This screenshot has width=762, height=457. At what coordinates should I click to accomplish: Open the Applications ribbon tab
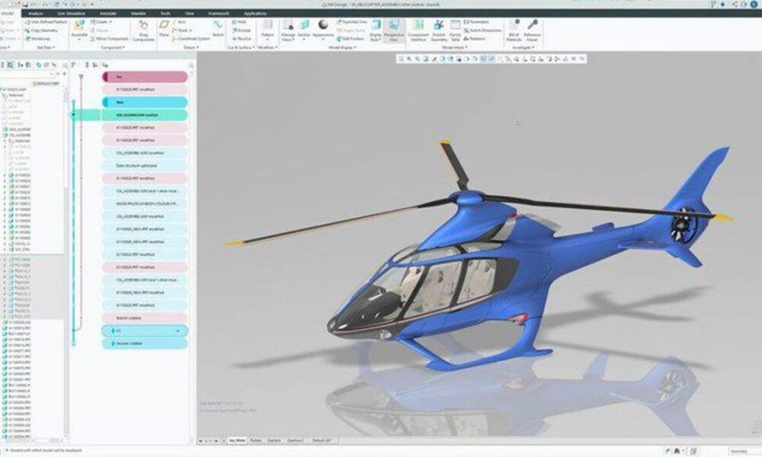[x=255, y=14]
